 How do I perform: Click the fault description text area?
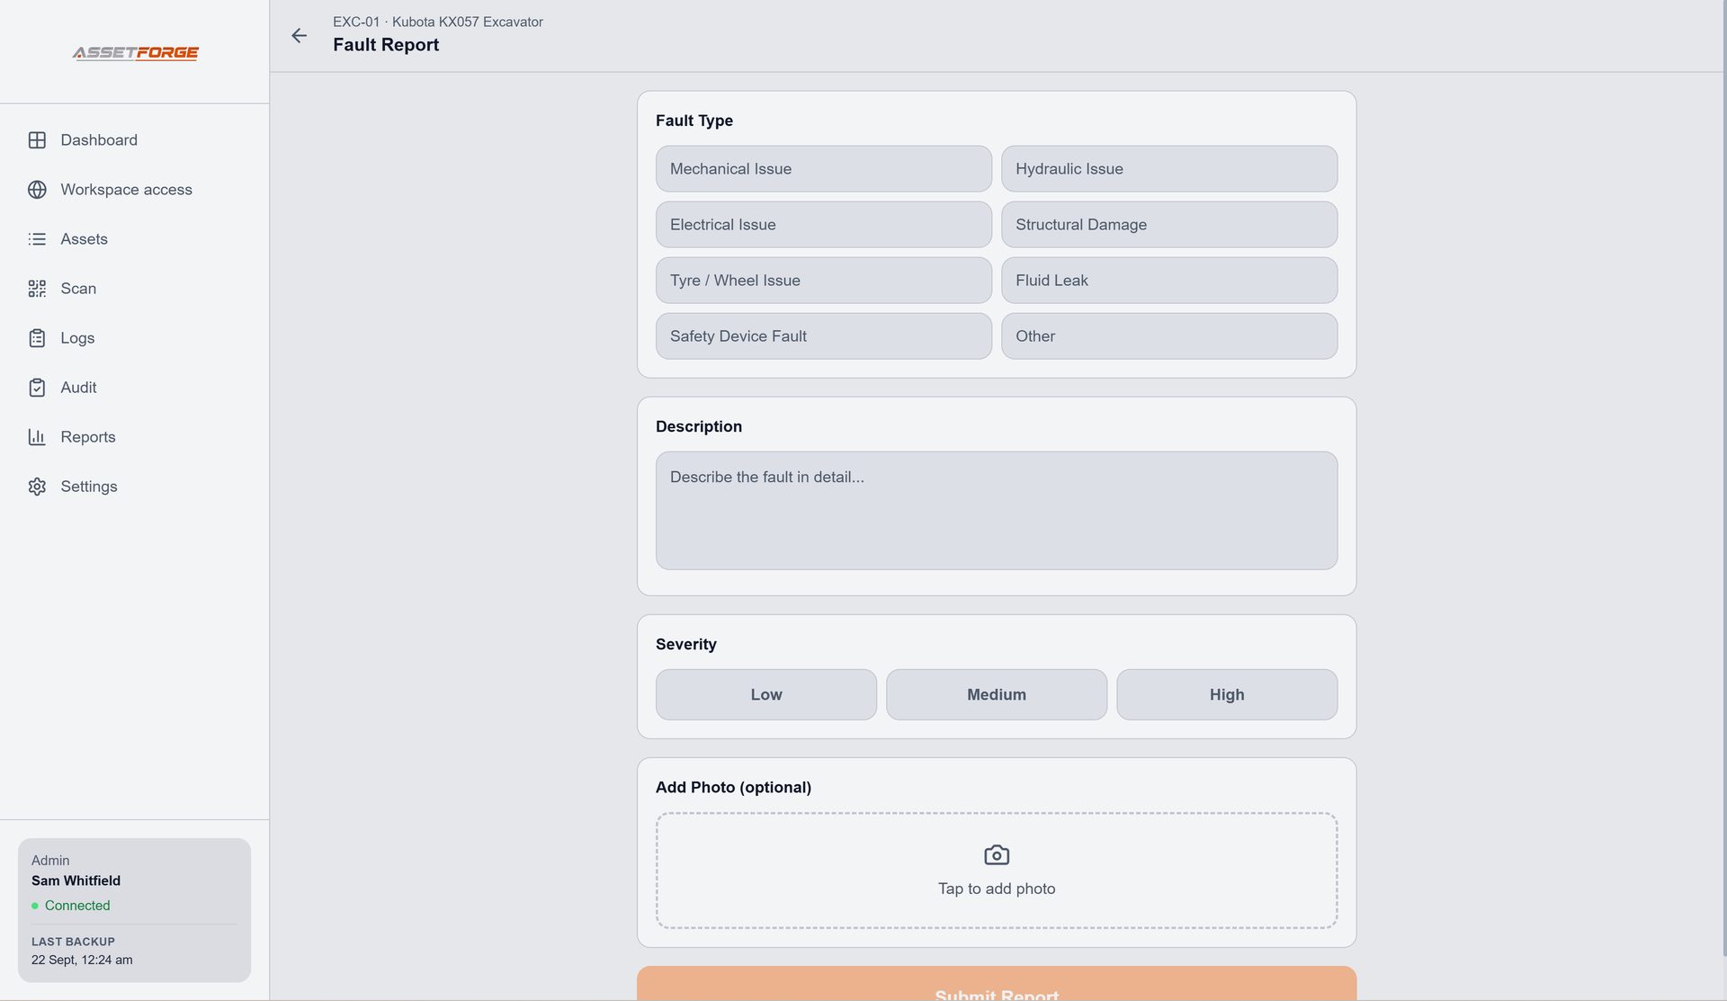pos(997,511)
